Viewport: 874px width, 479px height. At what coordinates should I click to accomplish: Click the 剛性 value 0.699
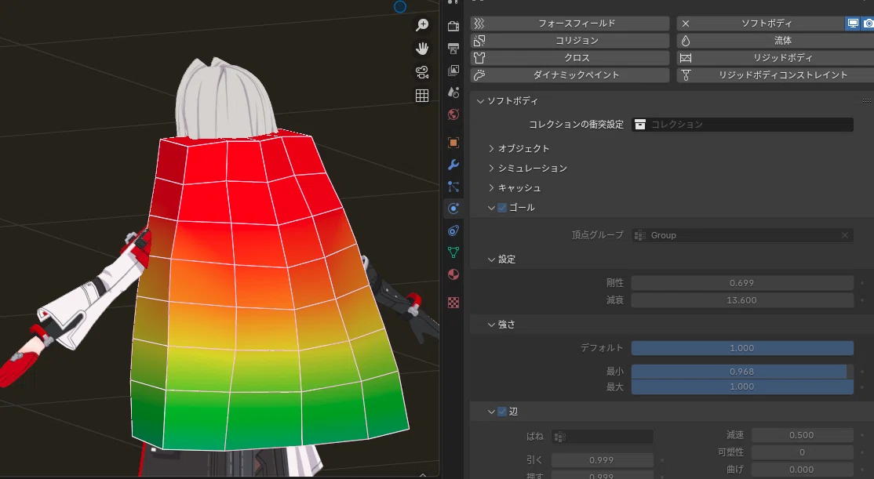pyautogui.click(x=742, y=283)
